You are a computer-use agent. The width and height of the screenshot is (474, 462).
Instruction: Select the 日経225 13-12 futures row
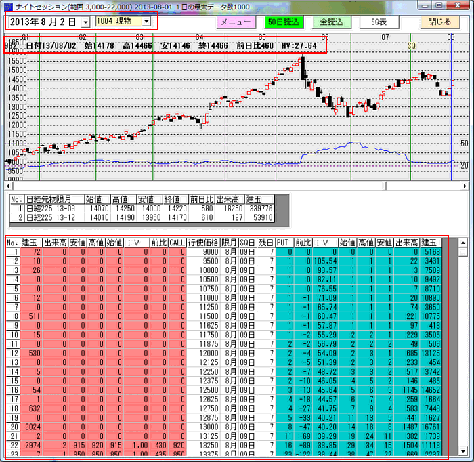click(x=46, y=218)
